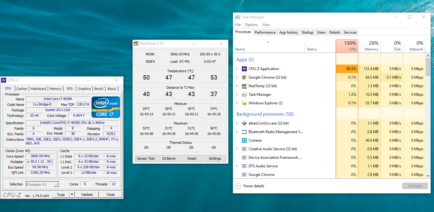Image resolution: width=434 pixels, height=212 pixels.
Task: Open the File menu in Task Manager
Action: pyautogui.click(x=238, y=25)
